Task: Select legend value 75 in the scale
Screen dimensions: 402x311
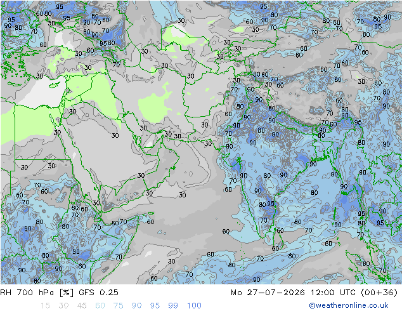Action: pos(119,306)
